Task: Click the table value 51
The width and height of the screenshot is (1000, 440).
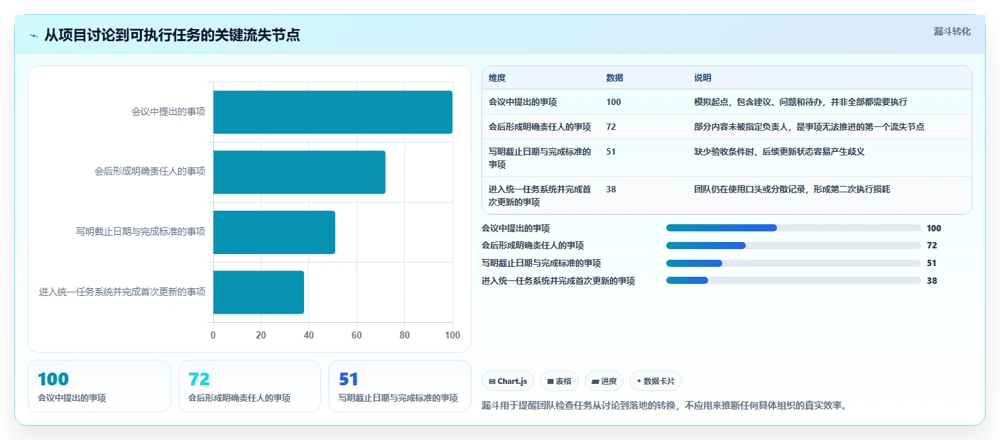Action: 611,151
